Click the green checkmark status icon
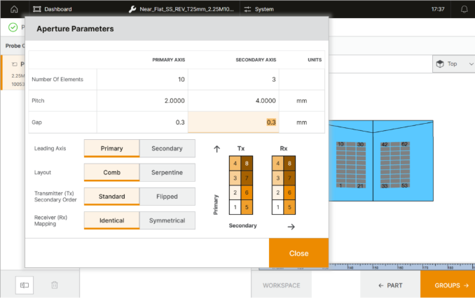The image size is (475, 298). click(13, 27)
